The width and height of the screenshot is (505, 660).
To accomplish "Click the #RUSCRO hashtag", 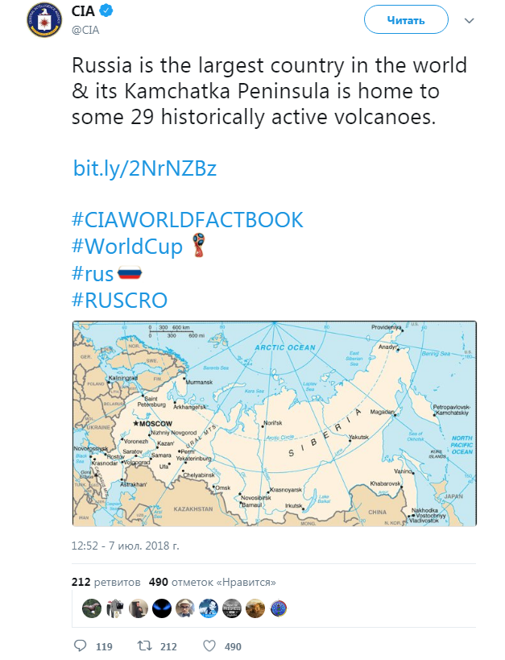I will point(121,300).
